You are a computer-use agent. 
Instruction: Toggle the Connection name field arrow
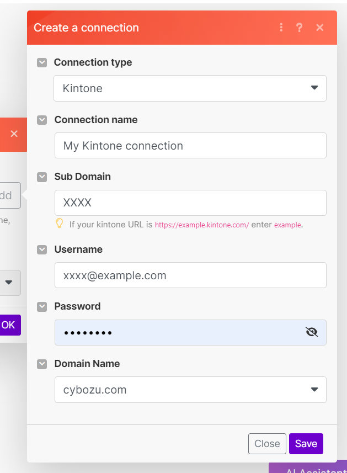(42, 120)
